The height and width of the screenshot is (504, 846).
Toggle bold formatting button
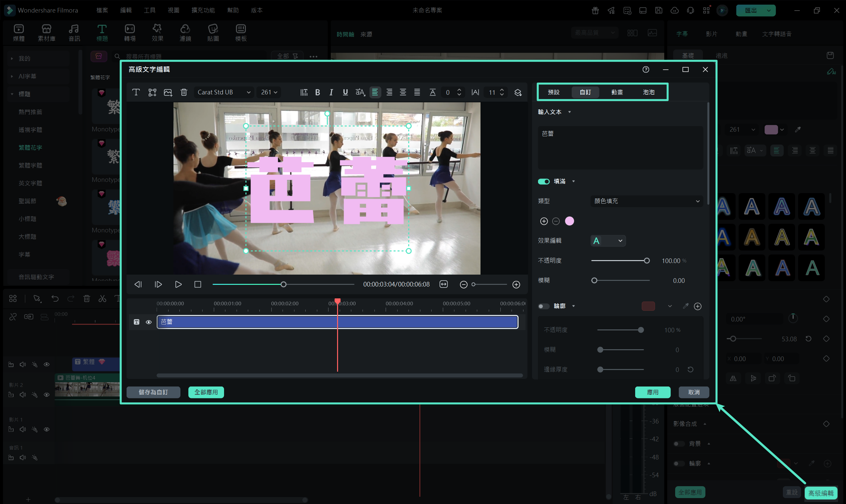(317, 92)
